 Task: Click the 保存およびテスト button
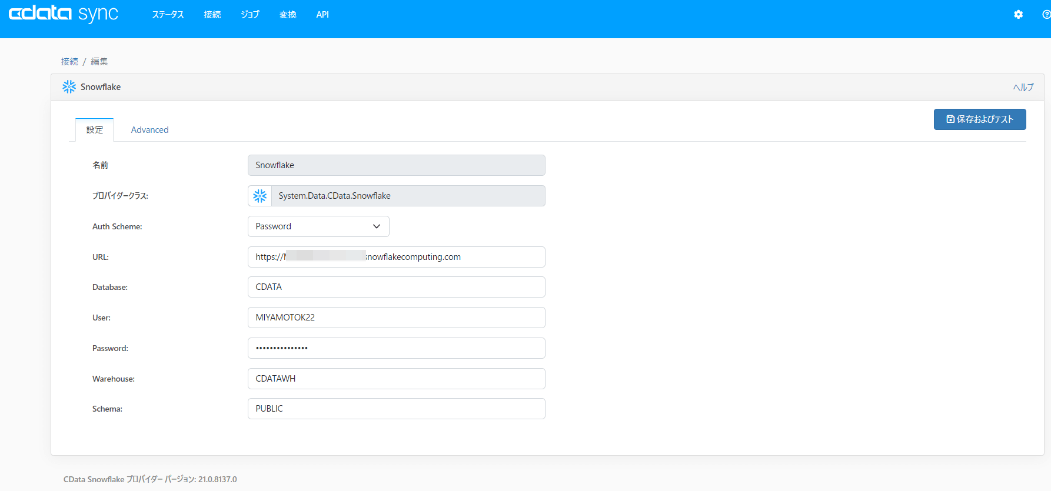tap(980, 119)
